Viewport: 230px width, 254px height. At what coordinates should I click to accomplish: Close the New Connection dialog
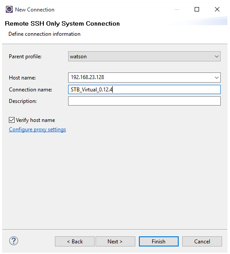[x=217, y=9]
